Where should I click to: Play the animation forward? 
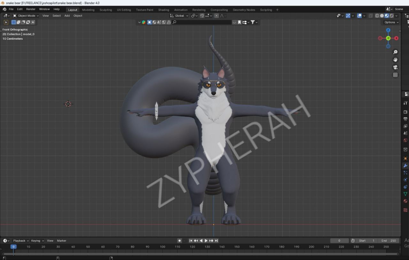(206, 241)
